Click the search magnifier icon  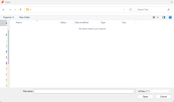pyautogui.click(x=169, y=10)
